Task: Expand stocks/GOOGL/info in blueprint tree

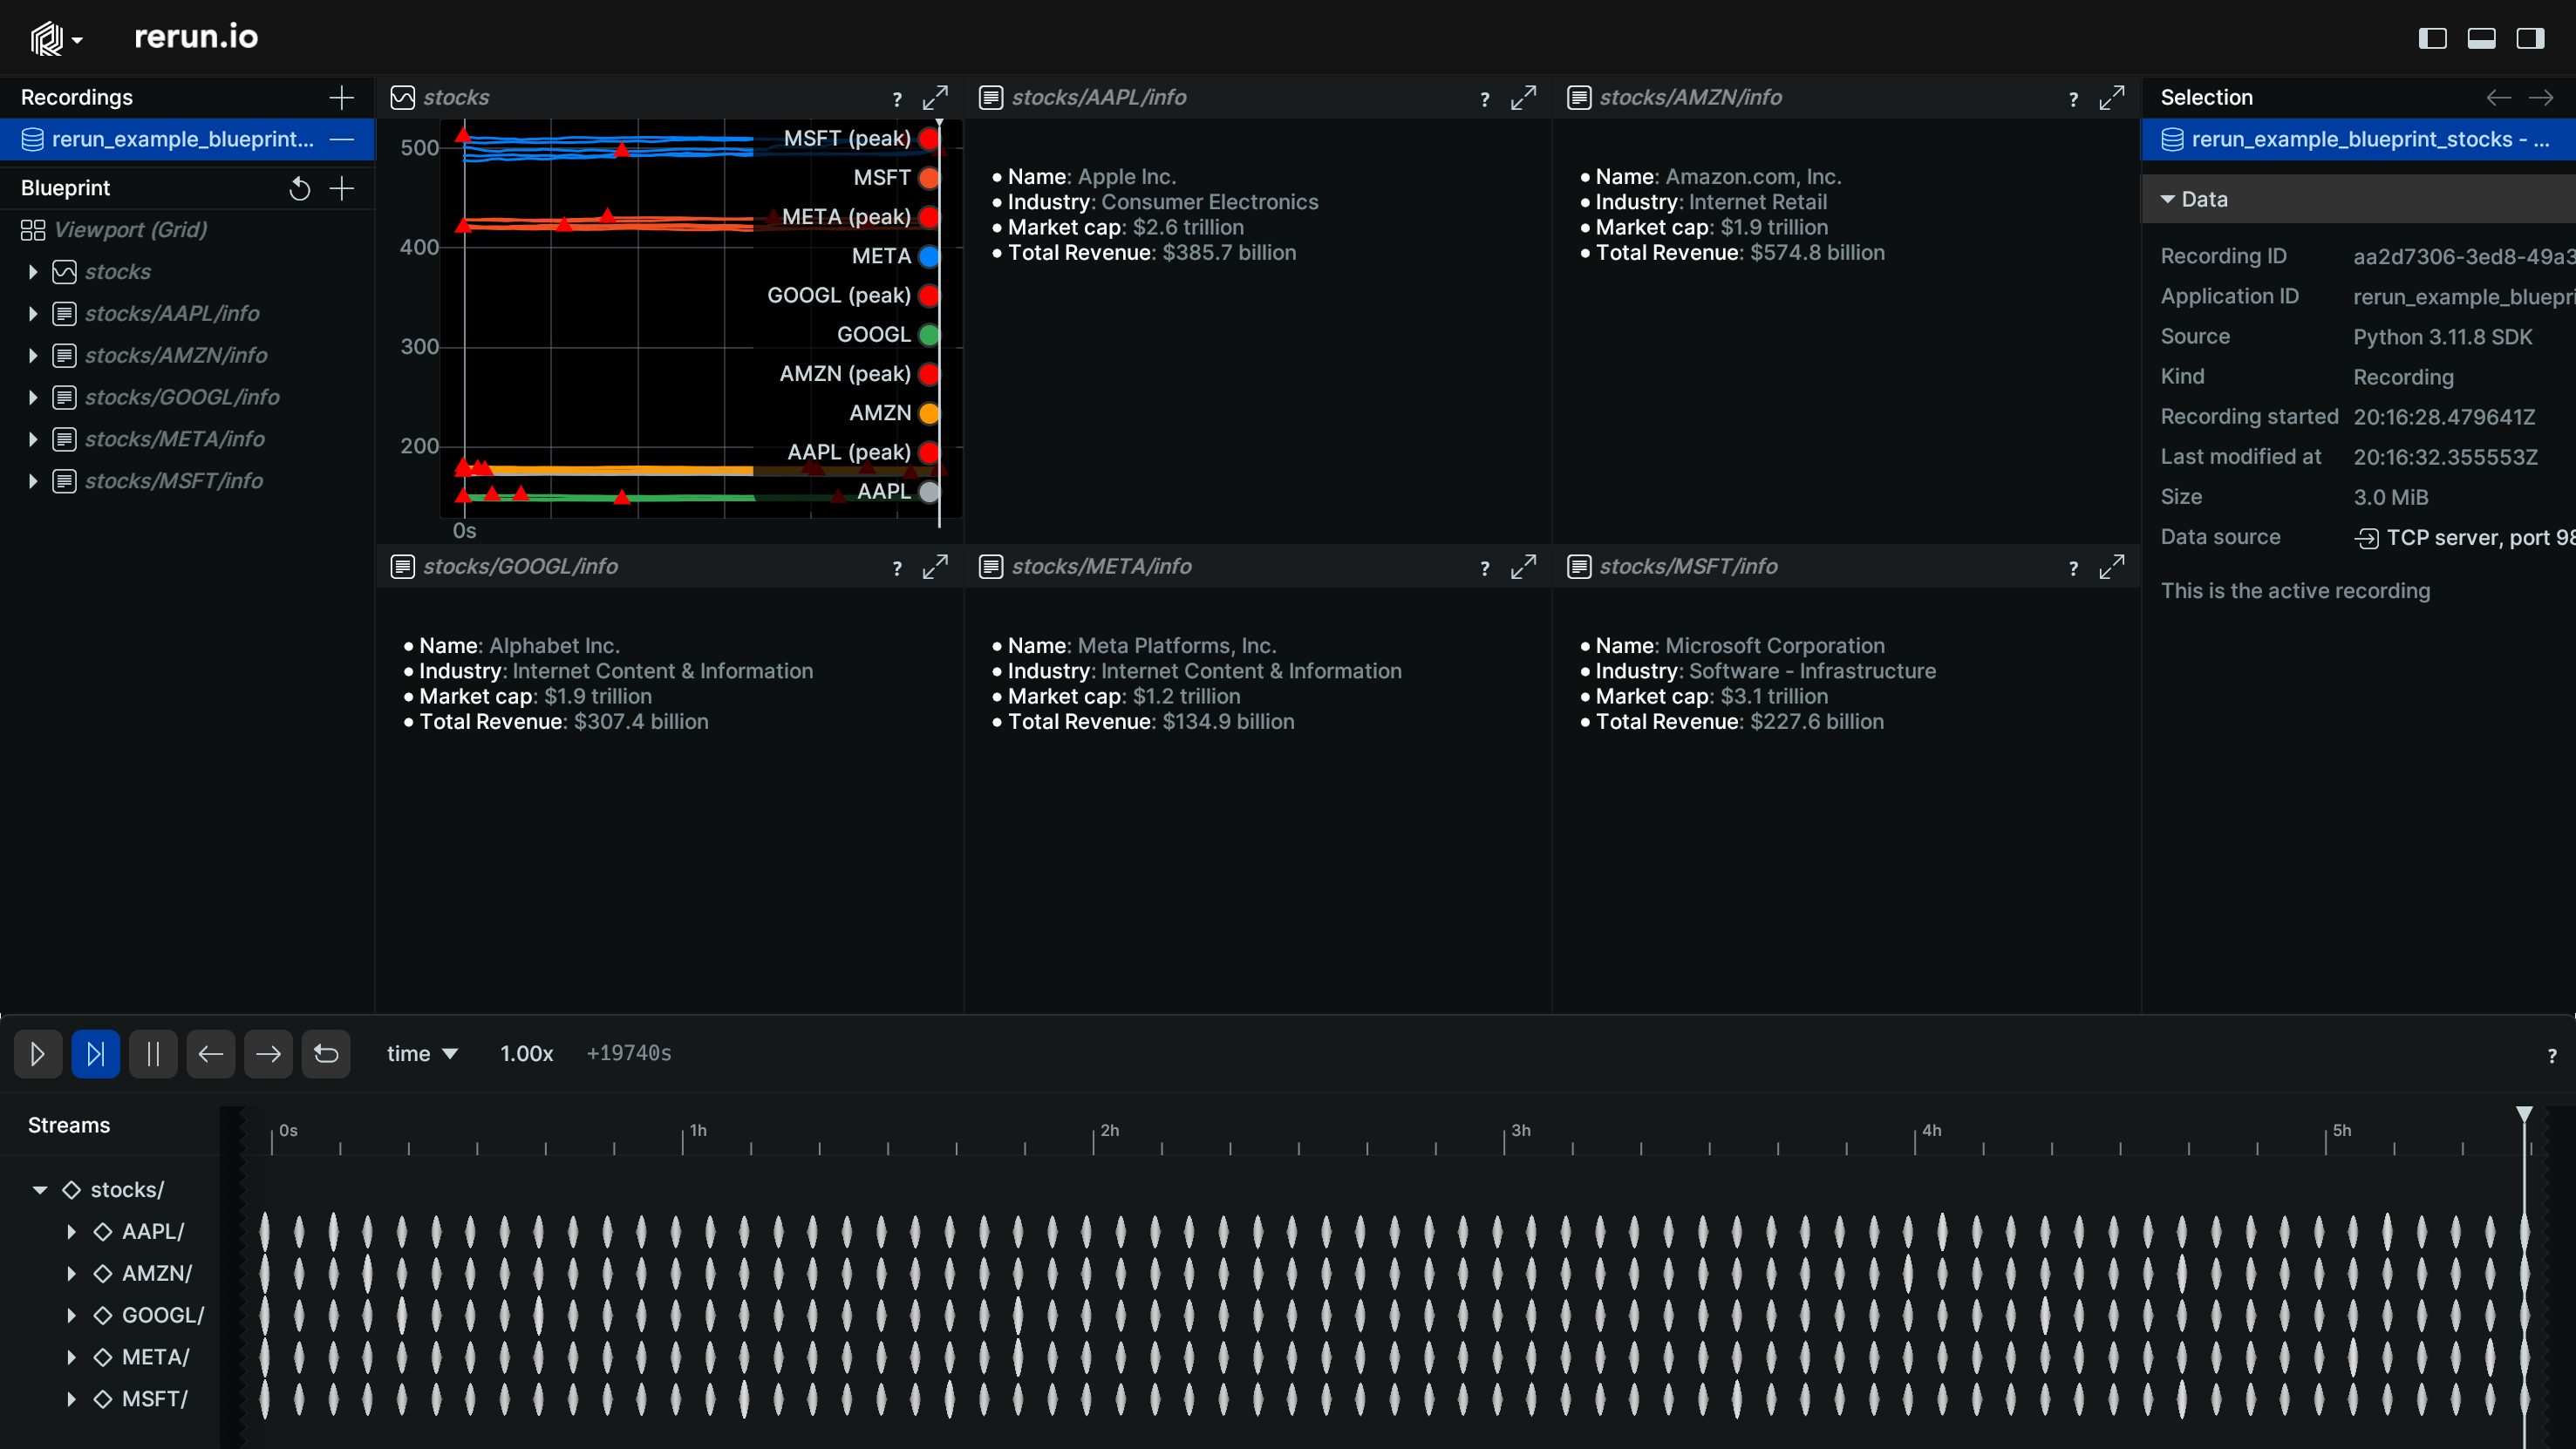Action: [33, 398]
